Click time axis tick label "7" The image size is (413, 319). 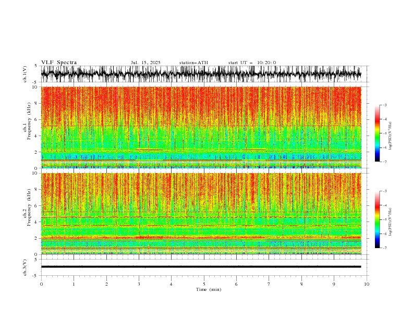tap(269, 284)
